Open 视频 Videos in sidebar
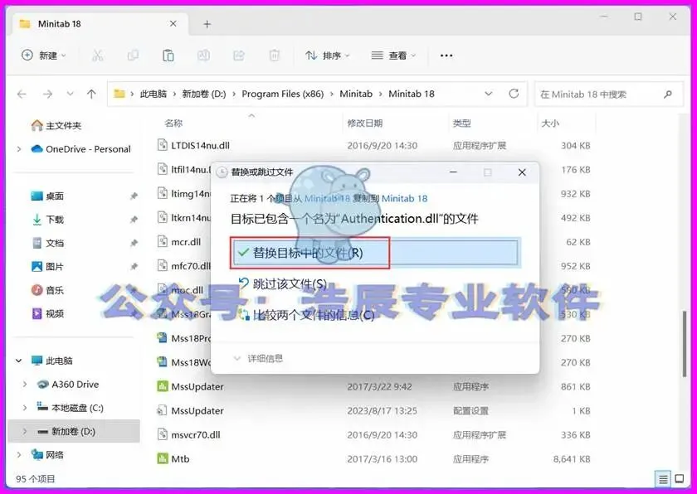 tap(47, 313)
